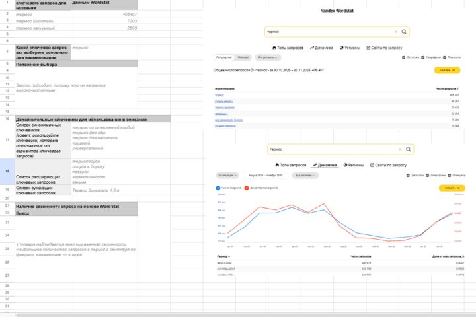The height and width of the screenshot is (317, 476).
Task: Open Регионы tab in the top-queries panel
Action: [350, 48]
